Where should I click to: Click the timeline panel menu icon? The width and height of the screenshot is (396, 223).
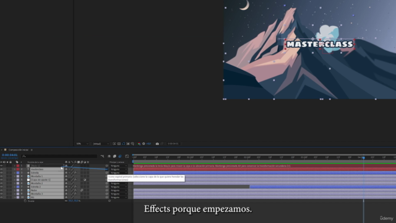pos(32,150)
